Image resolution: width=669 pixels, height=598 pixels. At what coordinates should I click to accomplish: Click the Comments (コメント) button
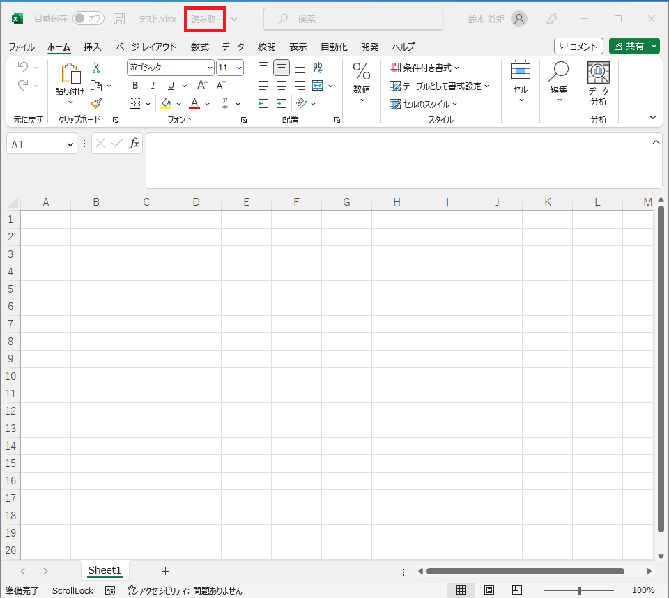(x=578, y=46)
